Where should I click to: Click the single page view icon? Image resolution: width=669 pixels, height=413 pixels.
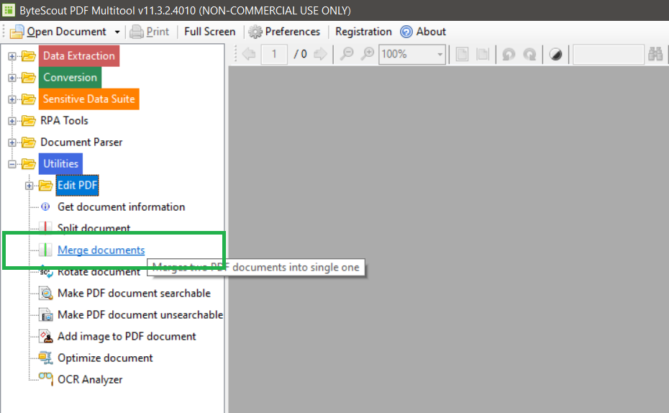[x=462, y=54]
